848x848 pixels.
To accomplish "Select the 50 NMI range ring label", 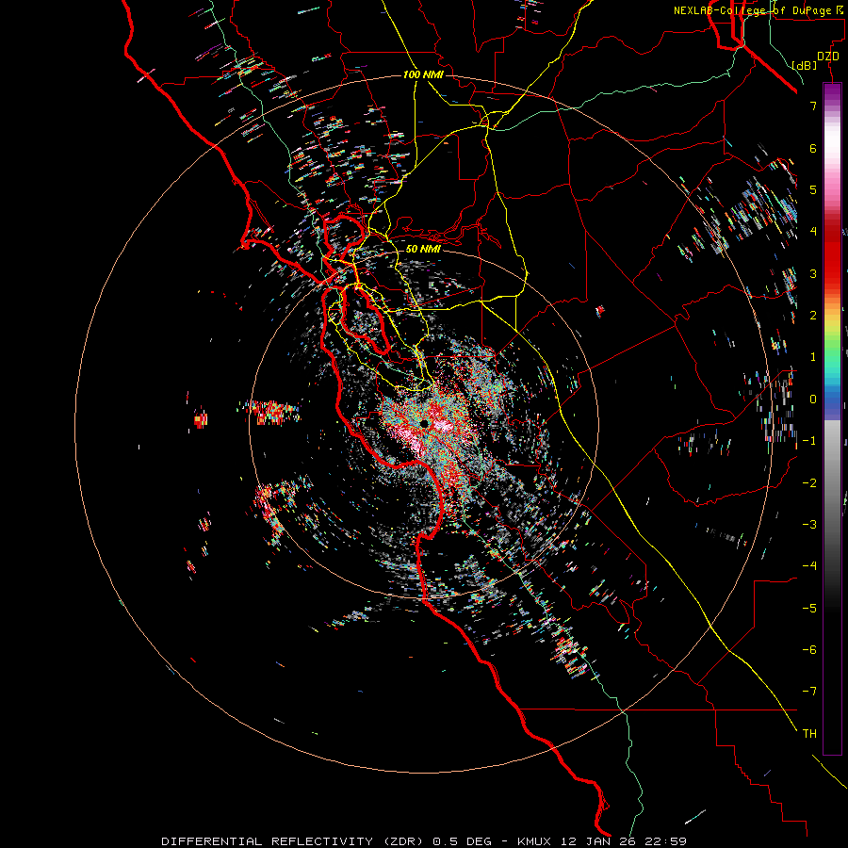I will pos(423,249).
